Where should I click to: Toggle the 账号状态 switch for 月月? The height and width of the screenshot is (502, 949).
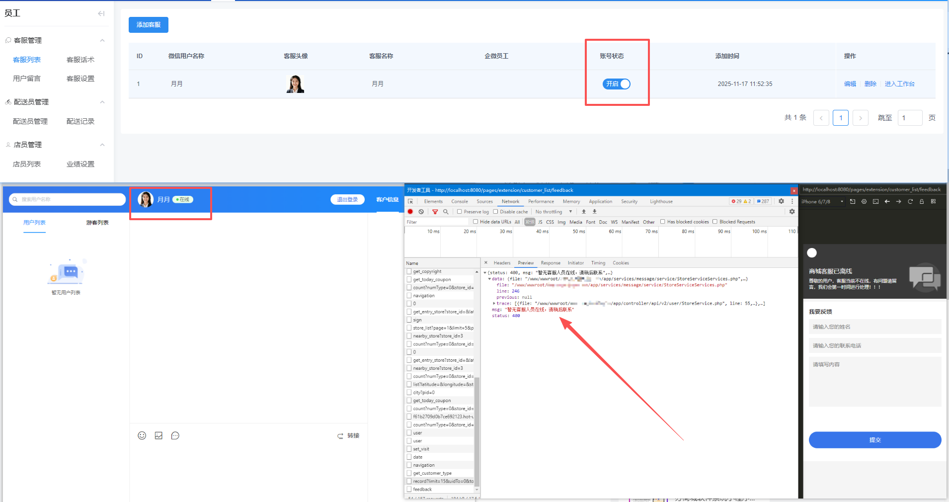tap(616, 84)
